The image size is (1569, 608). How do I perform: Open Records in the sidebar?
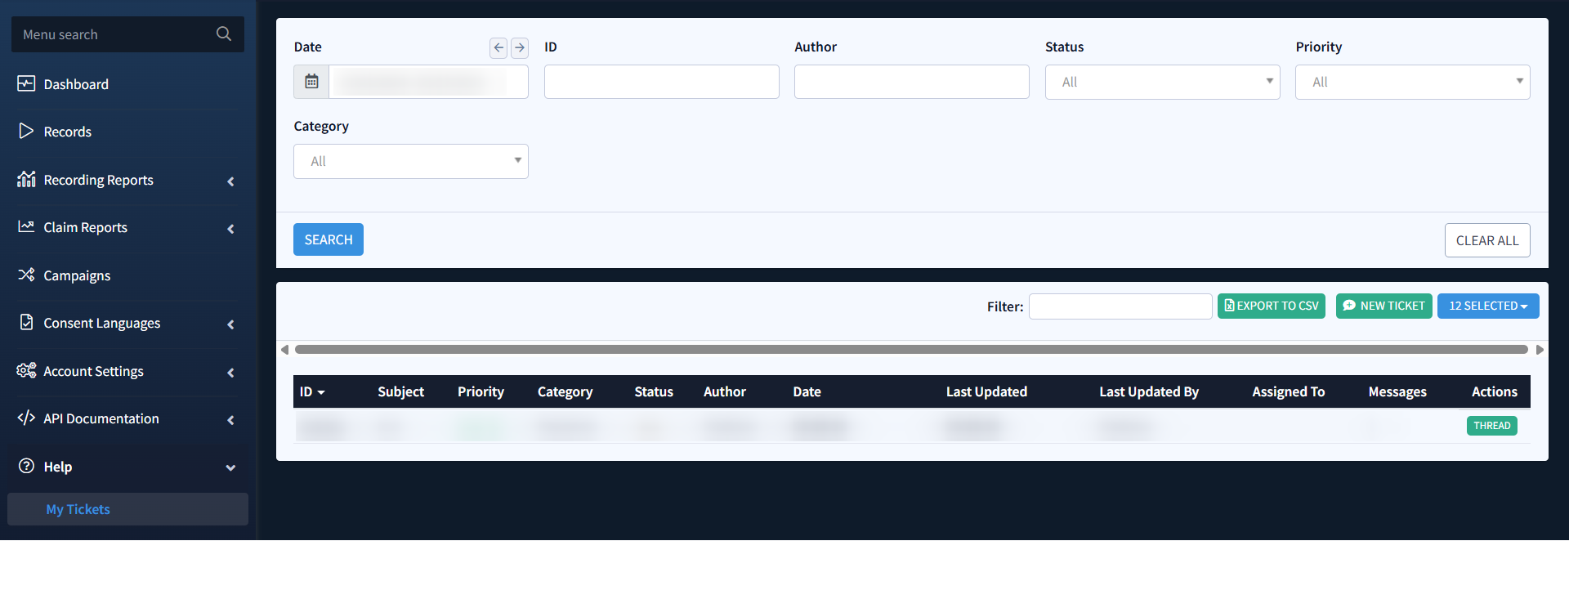(67, 132)
